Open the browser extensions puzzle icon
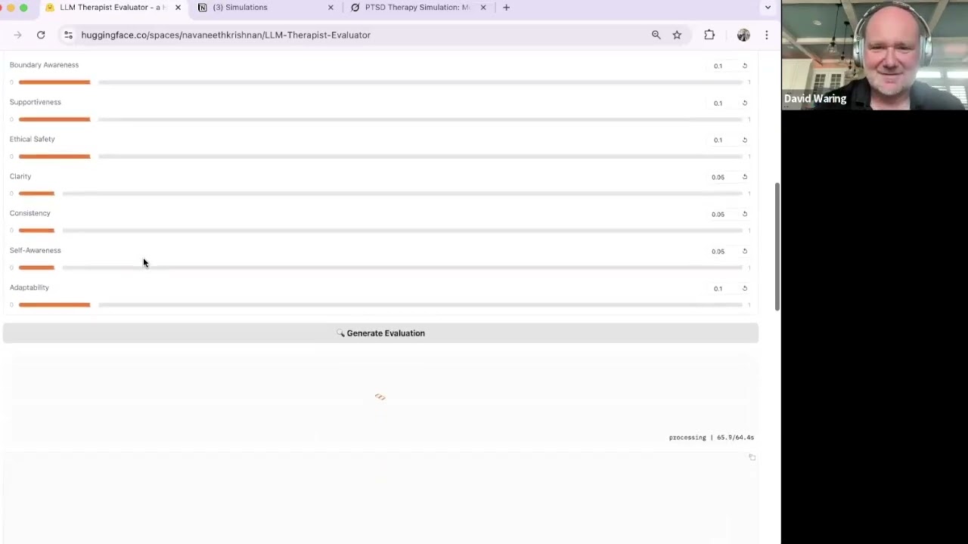Image resolution: width=968 pixels, height=544 pixels. pos(709,35)
